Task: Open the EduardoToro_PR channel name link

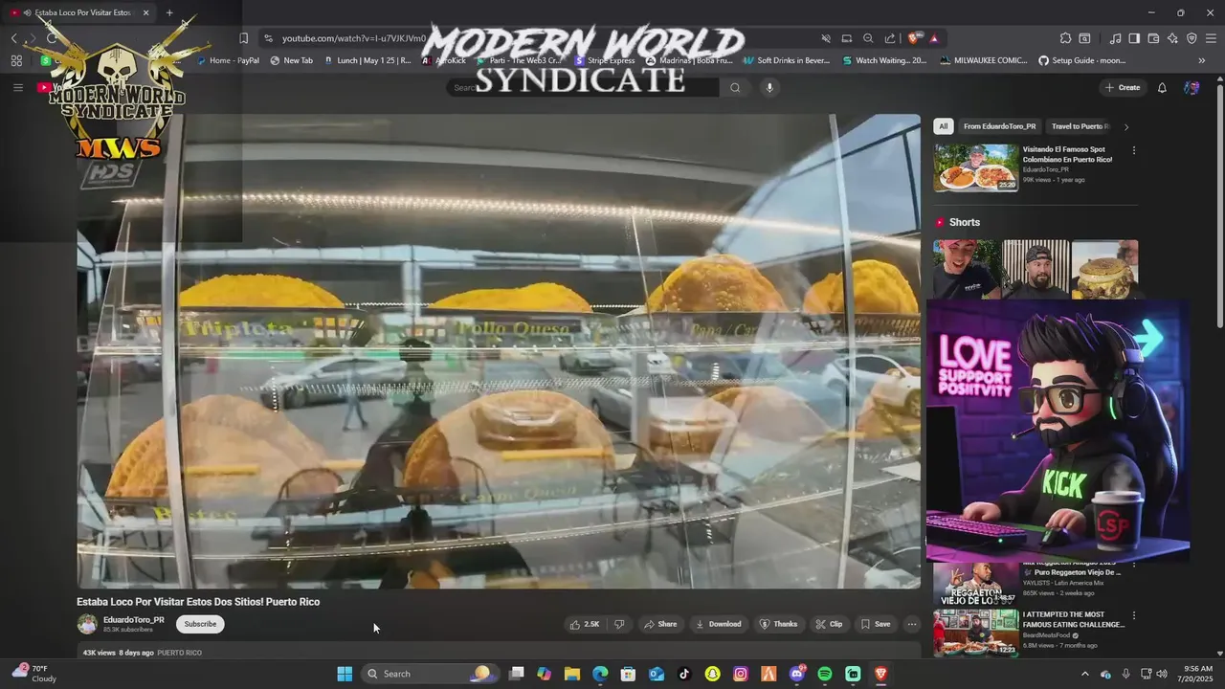Action: 134,620
